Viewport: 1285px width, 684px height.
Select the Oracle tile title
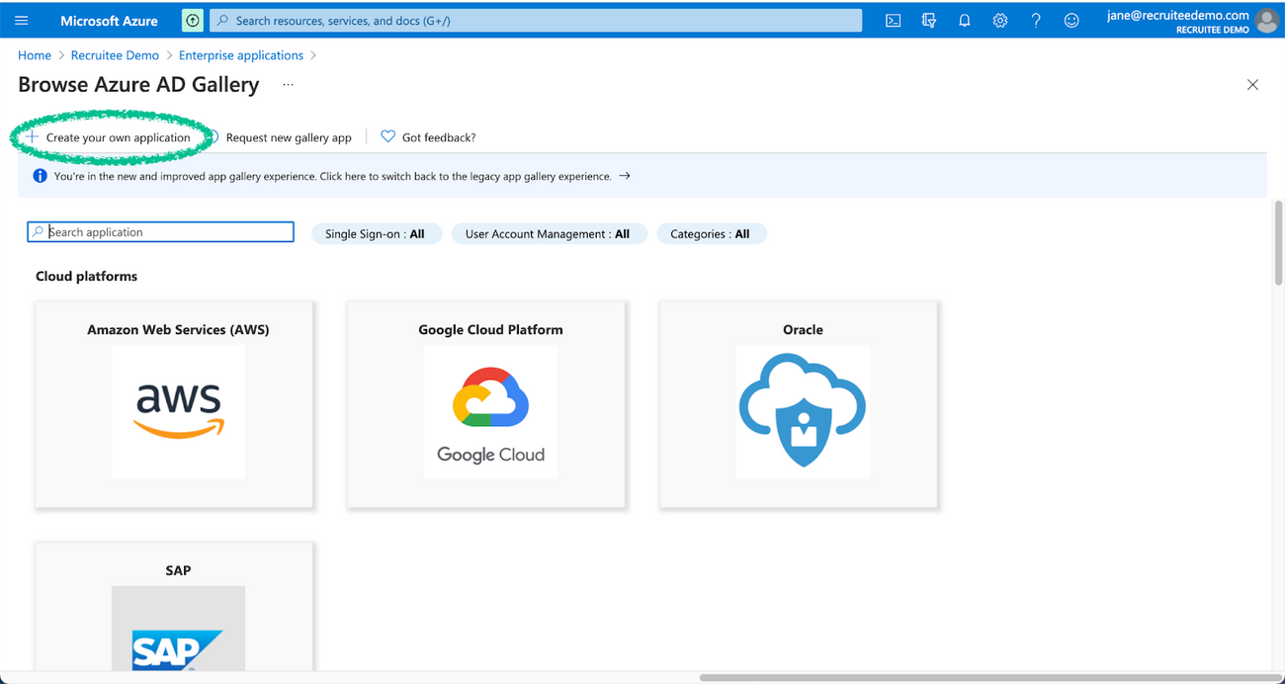pos(803,330)
